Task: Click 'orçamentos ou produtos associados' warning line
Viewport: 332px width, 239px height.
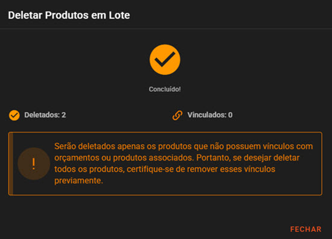Action: tap(124, 158)
